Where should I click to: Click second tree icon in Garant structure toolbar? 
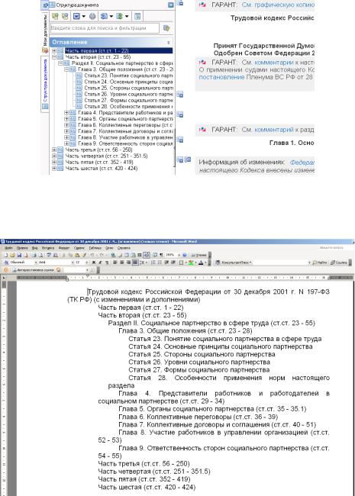click(x=65, y=16)
